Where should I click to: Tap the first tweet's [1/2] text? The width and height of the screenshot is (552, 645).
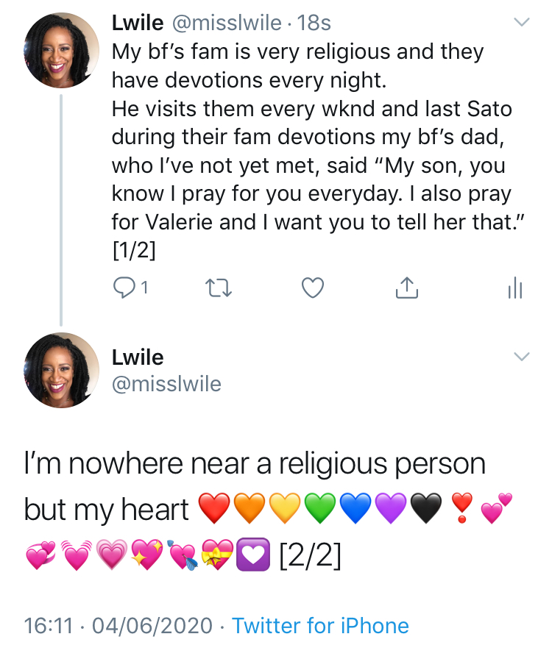pyautogui.click(x=132, y=252)
